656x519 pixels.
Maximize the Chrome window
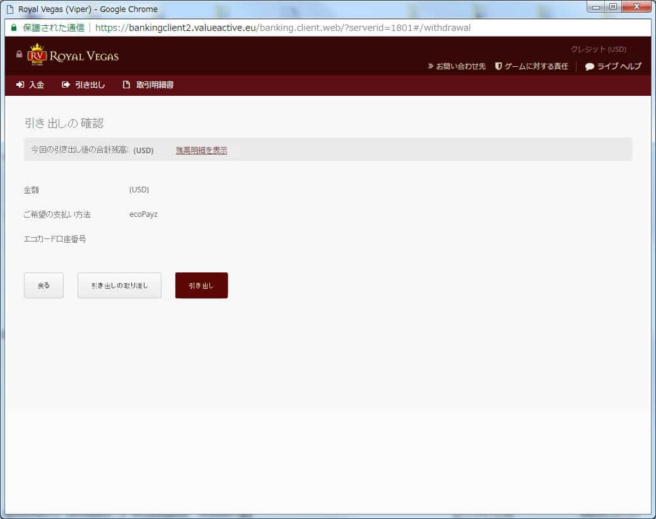[x=612, y=7]
